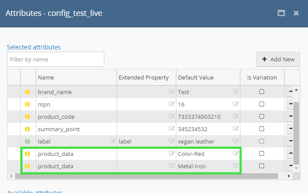Enable Is Variation for mpn
Screen dimensions: 308x193
[x=262, y=104]
